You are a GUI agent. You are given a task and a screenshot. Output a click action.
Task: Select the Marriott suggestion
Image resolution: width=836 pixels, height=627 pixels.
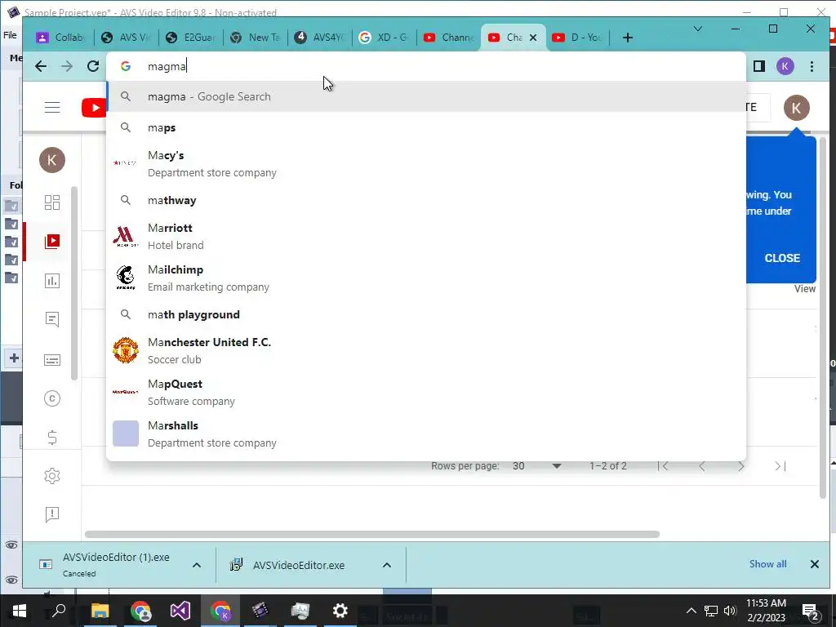point(426,236)
